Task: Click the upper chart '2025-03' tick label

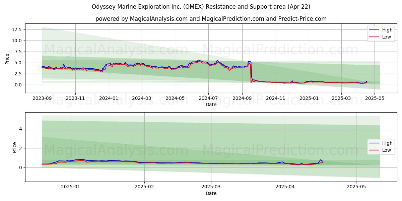Action: click(341, 98)
